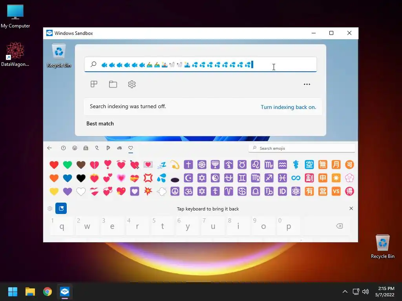Insert the ZZZ sleeping emoji
The image size is (402, 301).
161,165
